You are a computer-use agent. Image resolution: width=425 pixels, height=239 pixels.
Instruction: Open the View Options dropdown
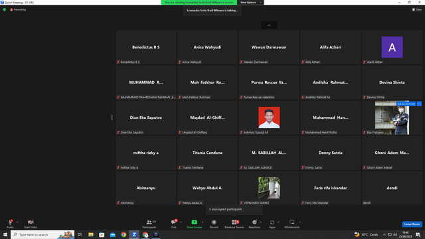(x=250, y=3)
